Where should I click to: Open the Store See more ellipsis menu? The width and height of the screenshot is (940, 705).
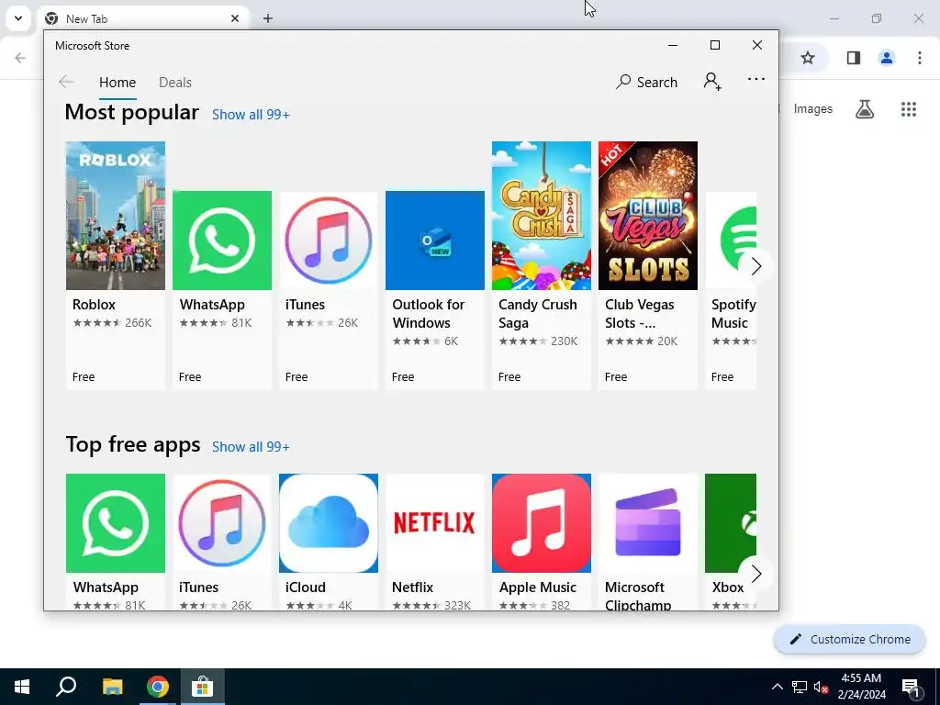756,79
